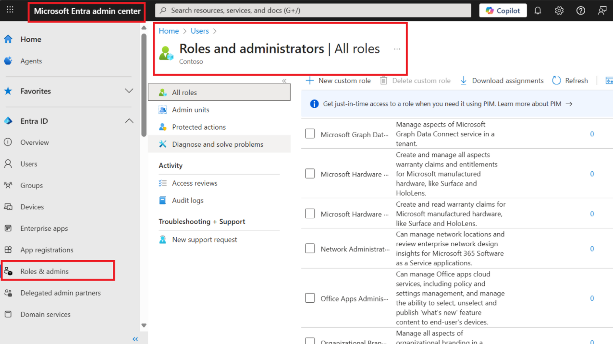Open Overview under Entra ID
The width and height of the screenshot is (613, 344).
[35, 142]
